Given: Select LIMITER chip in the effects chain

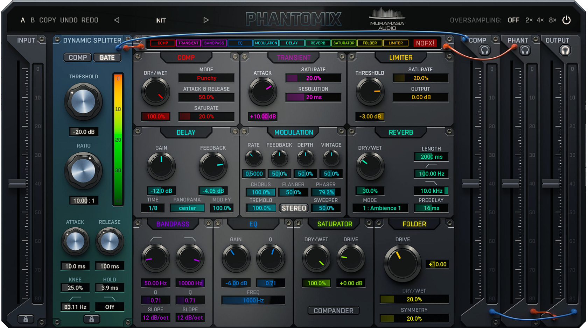Looking at the screenshot, I should point(395,43).
